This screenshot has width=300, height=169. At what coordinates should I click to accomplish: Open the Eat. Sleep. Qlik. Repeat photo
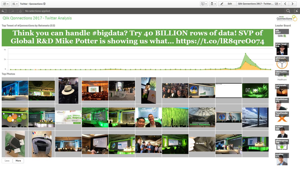click(x=68, y=117)
